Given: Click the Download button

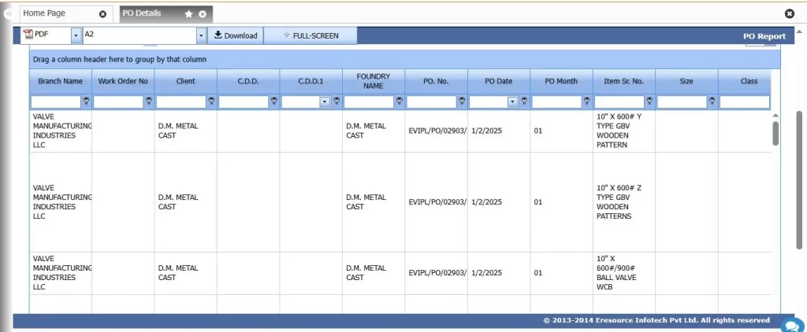Looking at the screenshot, I should (234, 35).
